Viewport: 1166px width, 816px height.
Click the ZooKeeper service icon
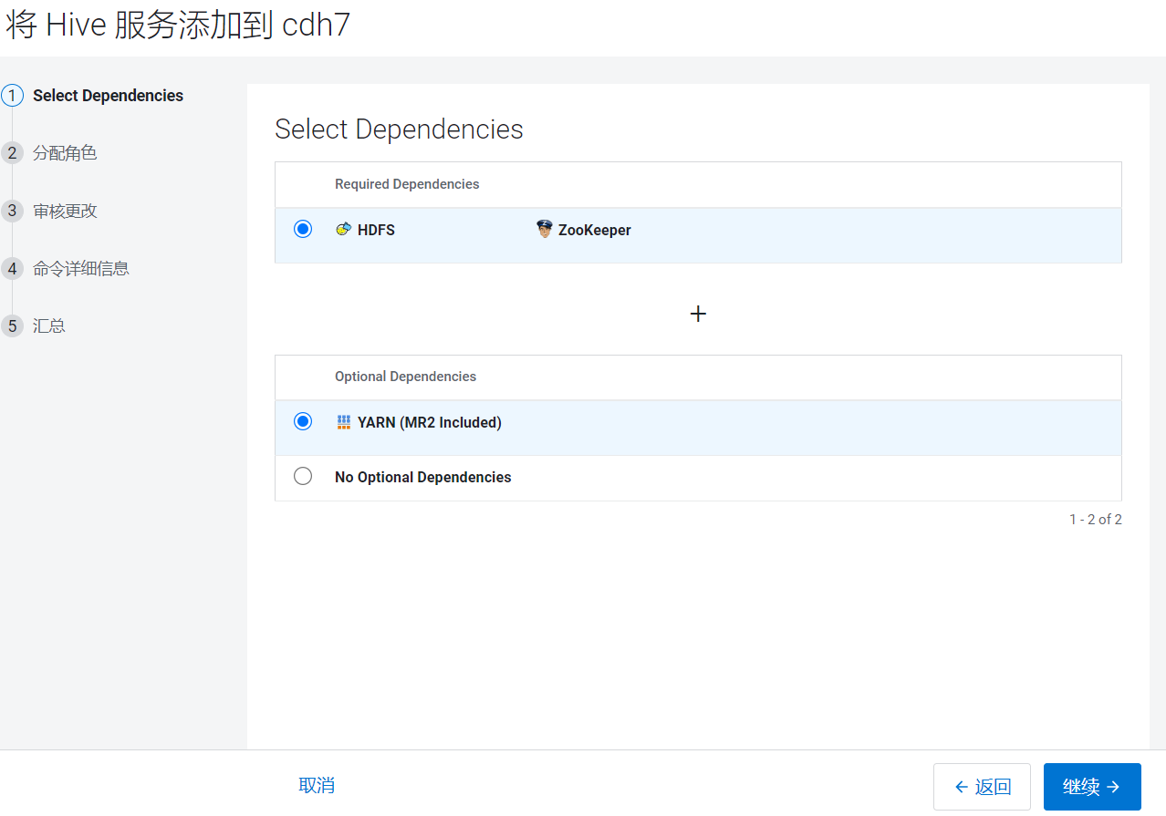(545, 230)
